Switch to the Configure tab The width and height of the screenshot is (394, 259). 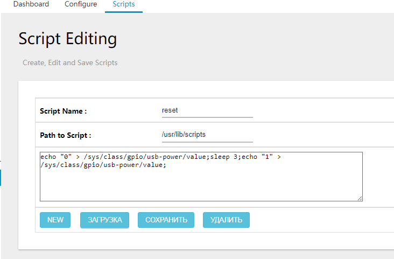(81, 4)
